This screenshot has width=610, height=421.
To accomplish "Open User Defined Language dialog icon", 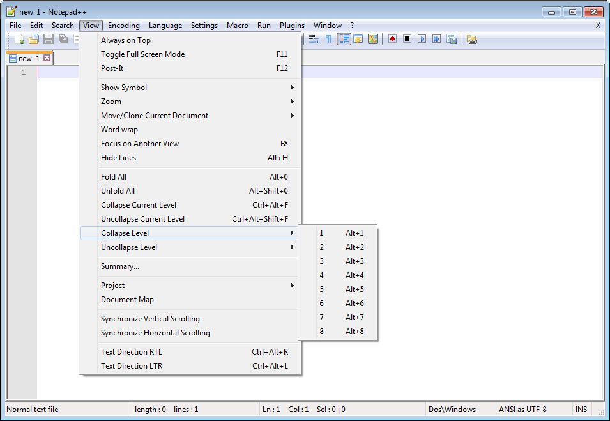I will pyautogui.click(x=358, y=39).
